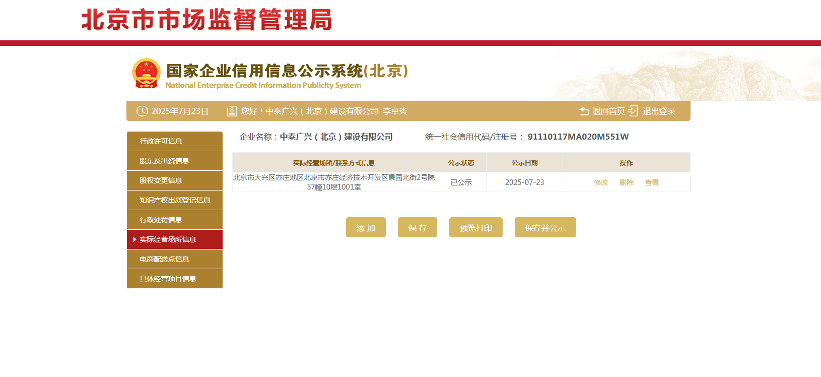The height and width of the screenshot is (377, 821).
Task: Click the company name after 企业名称
Action: [336, 137]
